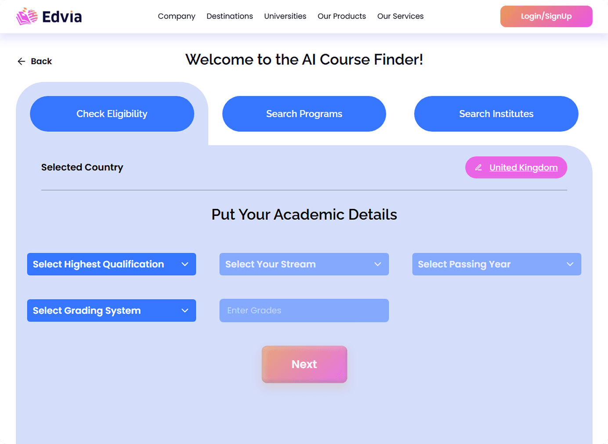Click the chevron on Select Highest Qualification

point(185,264)
